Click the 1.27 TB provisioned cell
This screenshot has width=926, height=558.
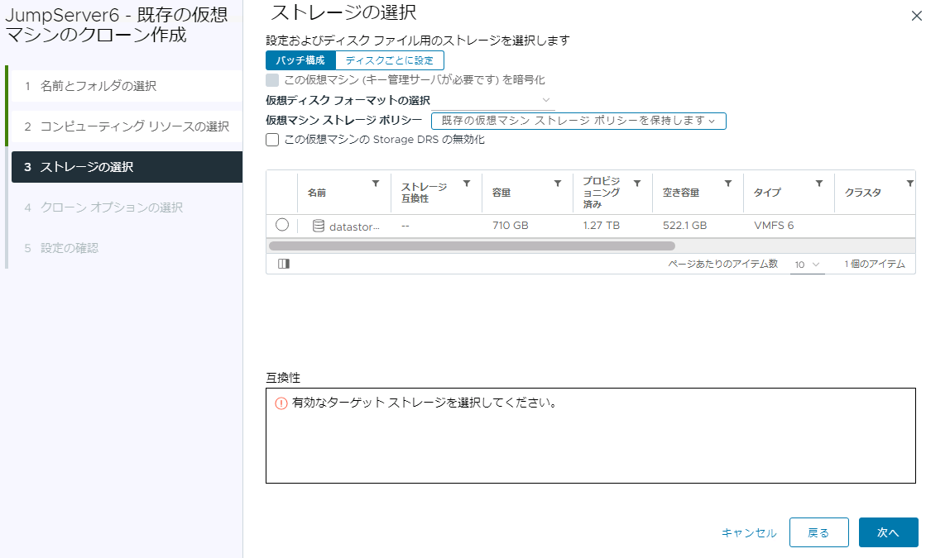[601, 226]
